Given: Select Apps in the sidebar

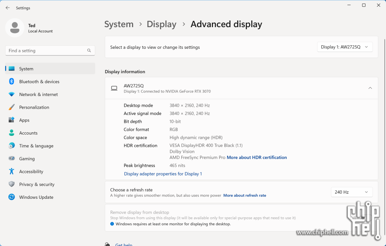Looking at the screenshot, I should pyautogui.click(x=50, y=120).
